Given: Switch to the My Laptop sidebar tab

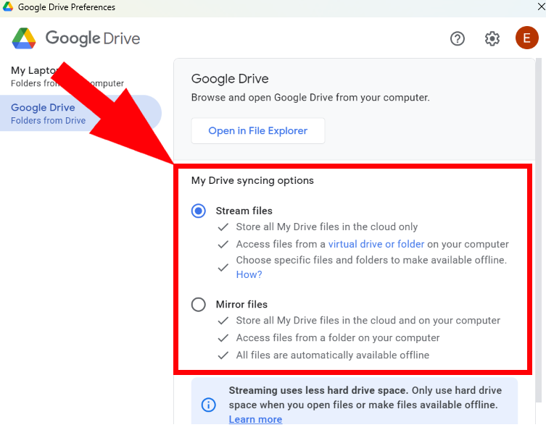Looking at the screenshot, I should point(67,77).
